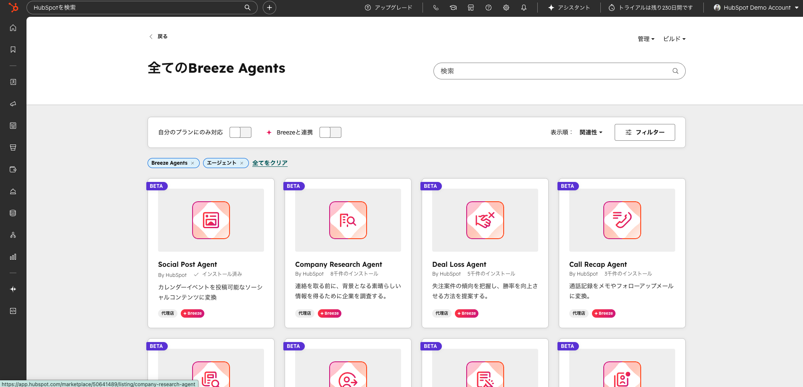Click the トライアルは残り230日間です trial notice
This screenshot has height=387, width=803.
(651, 8)
